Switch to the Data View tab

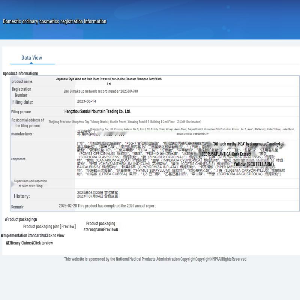coord(31,58)
